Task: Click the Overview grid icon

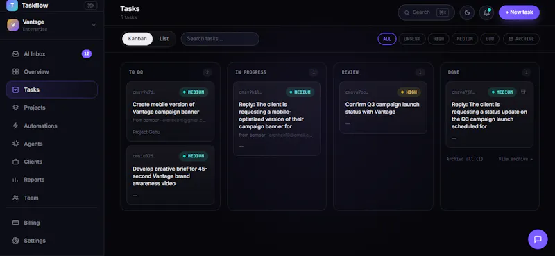Action: [x=15, y=72]
